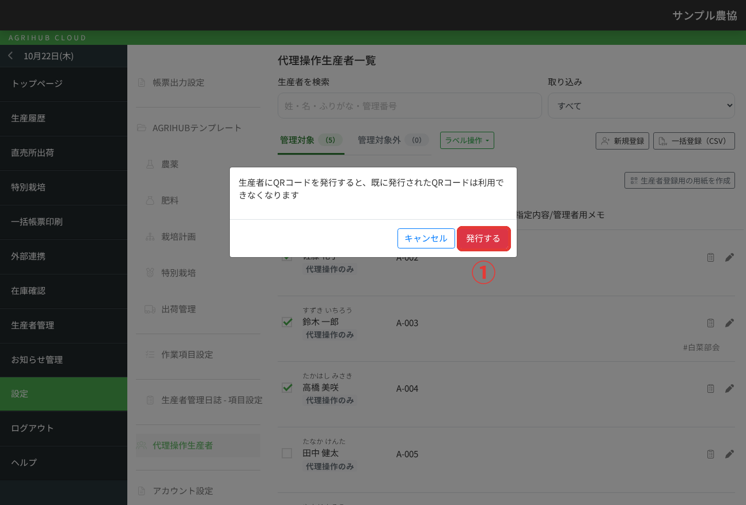Screen dimensions: 746x505
Task: Open 外部連携 in the sidebar
Action: 63,257
